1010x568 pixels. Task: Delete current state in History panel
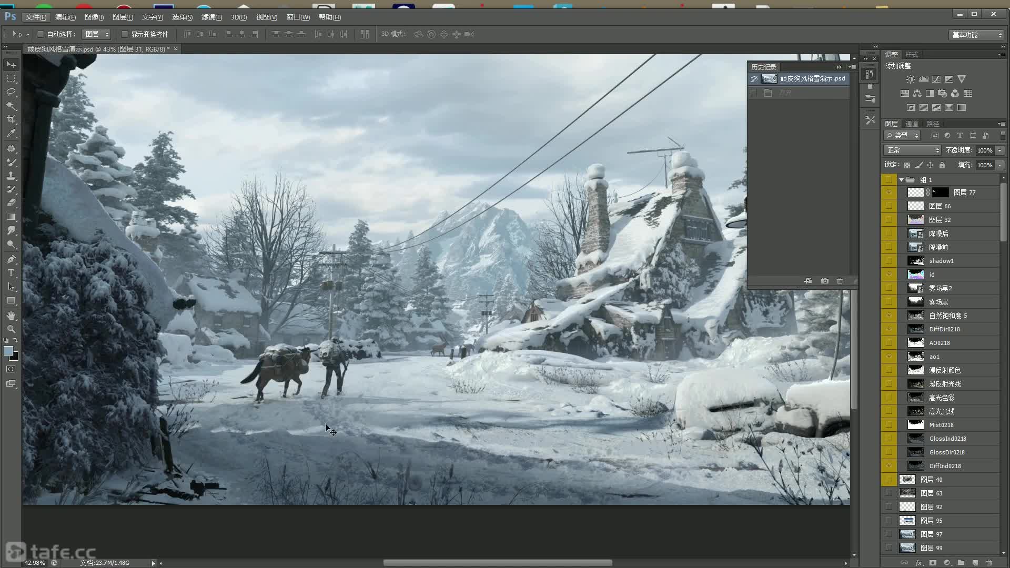coord(840,281)
